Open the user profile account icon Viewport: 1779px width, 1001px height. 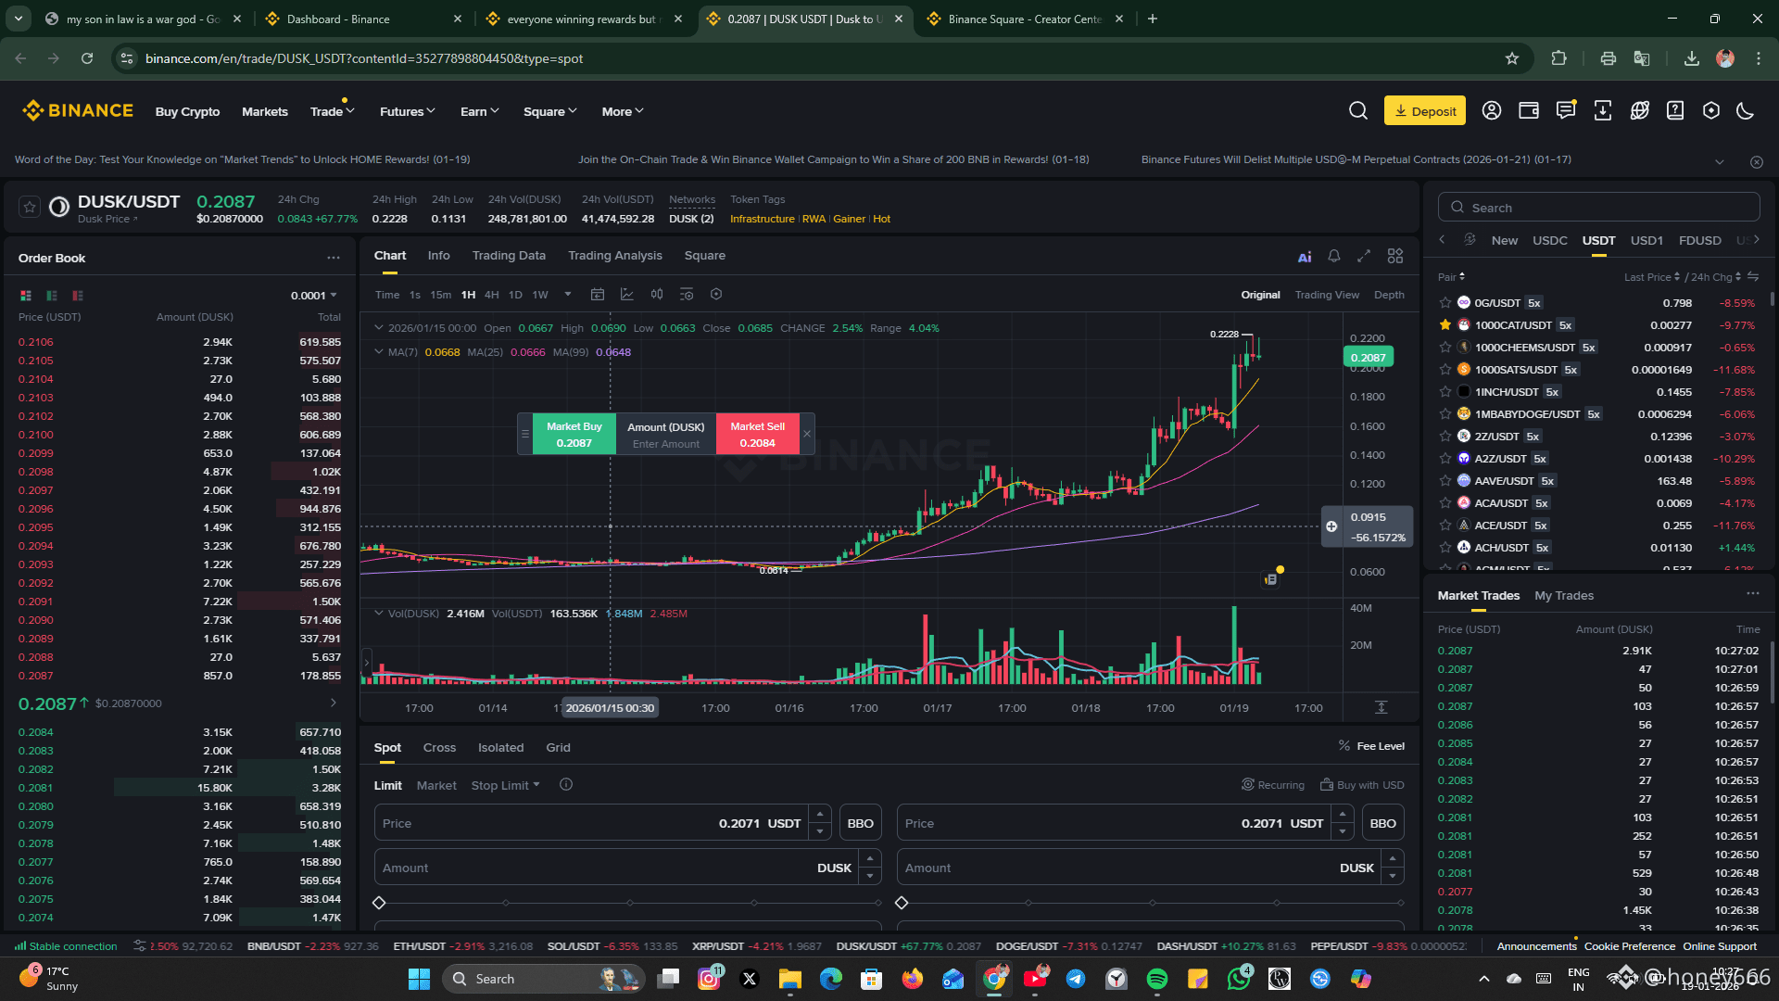1492,111
